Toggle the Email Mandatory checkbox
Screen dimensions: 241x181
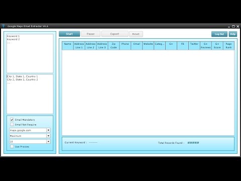pyautogui.click(x=12, y=120)
